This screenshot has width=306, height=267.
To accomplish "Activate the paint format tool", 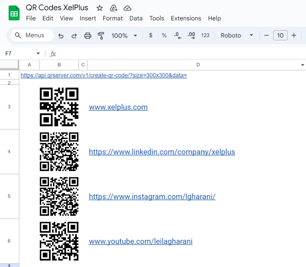I will pos(101,35).
